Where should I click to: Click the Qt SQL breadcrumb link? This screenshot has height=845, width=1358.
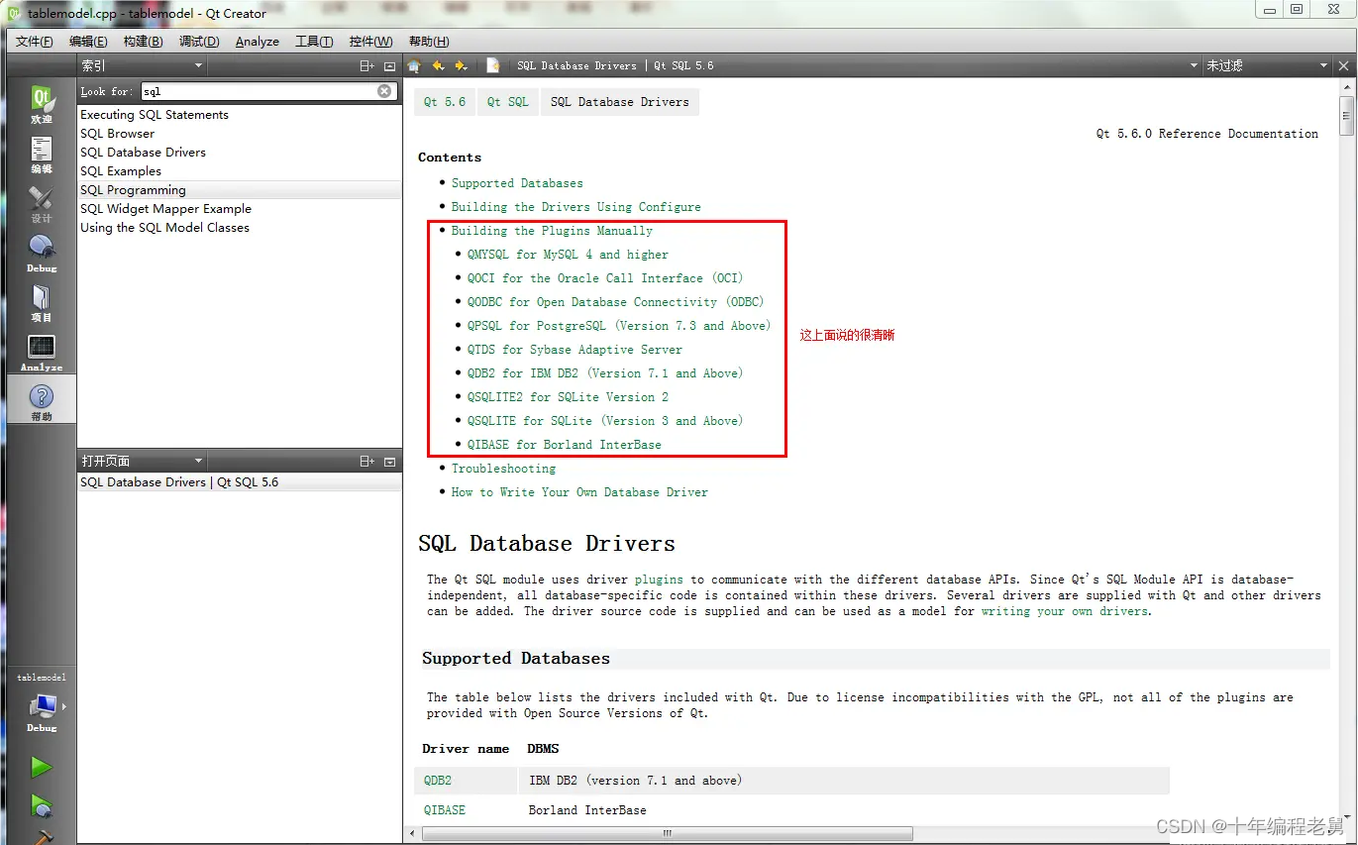(507, 102)
